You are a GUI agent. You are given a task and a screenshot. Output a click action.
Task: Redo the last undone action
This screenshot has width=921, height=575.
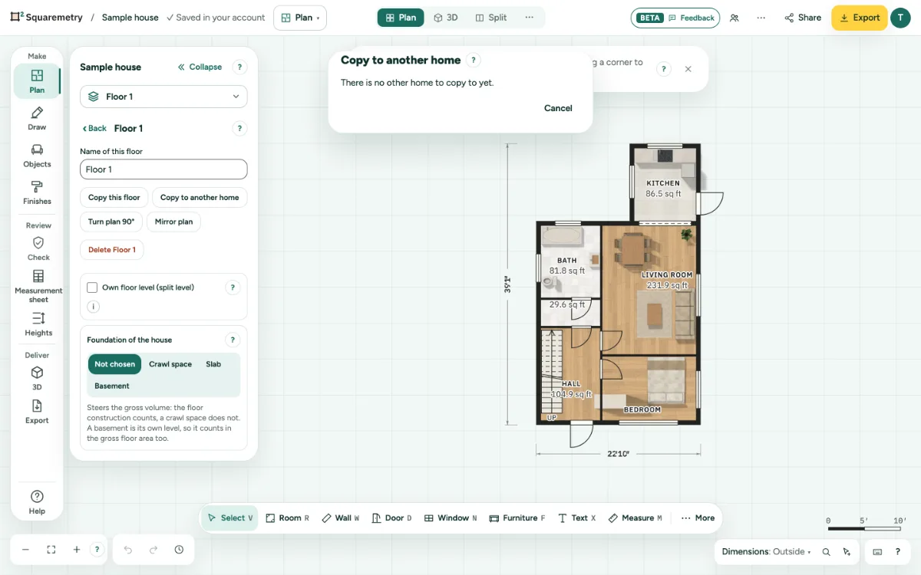click(153, 550)
